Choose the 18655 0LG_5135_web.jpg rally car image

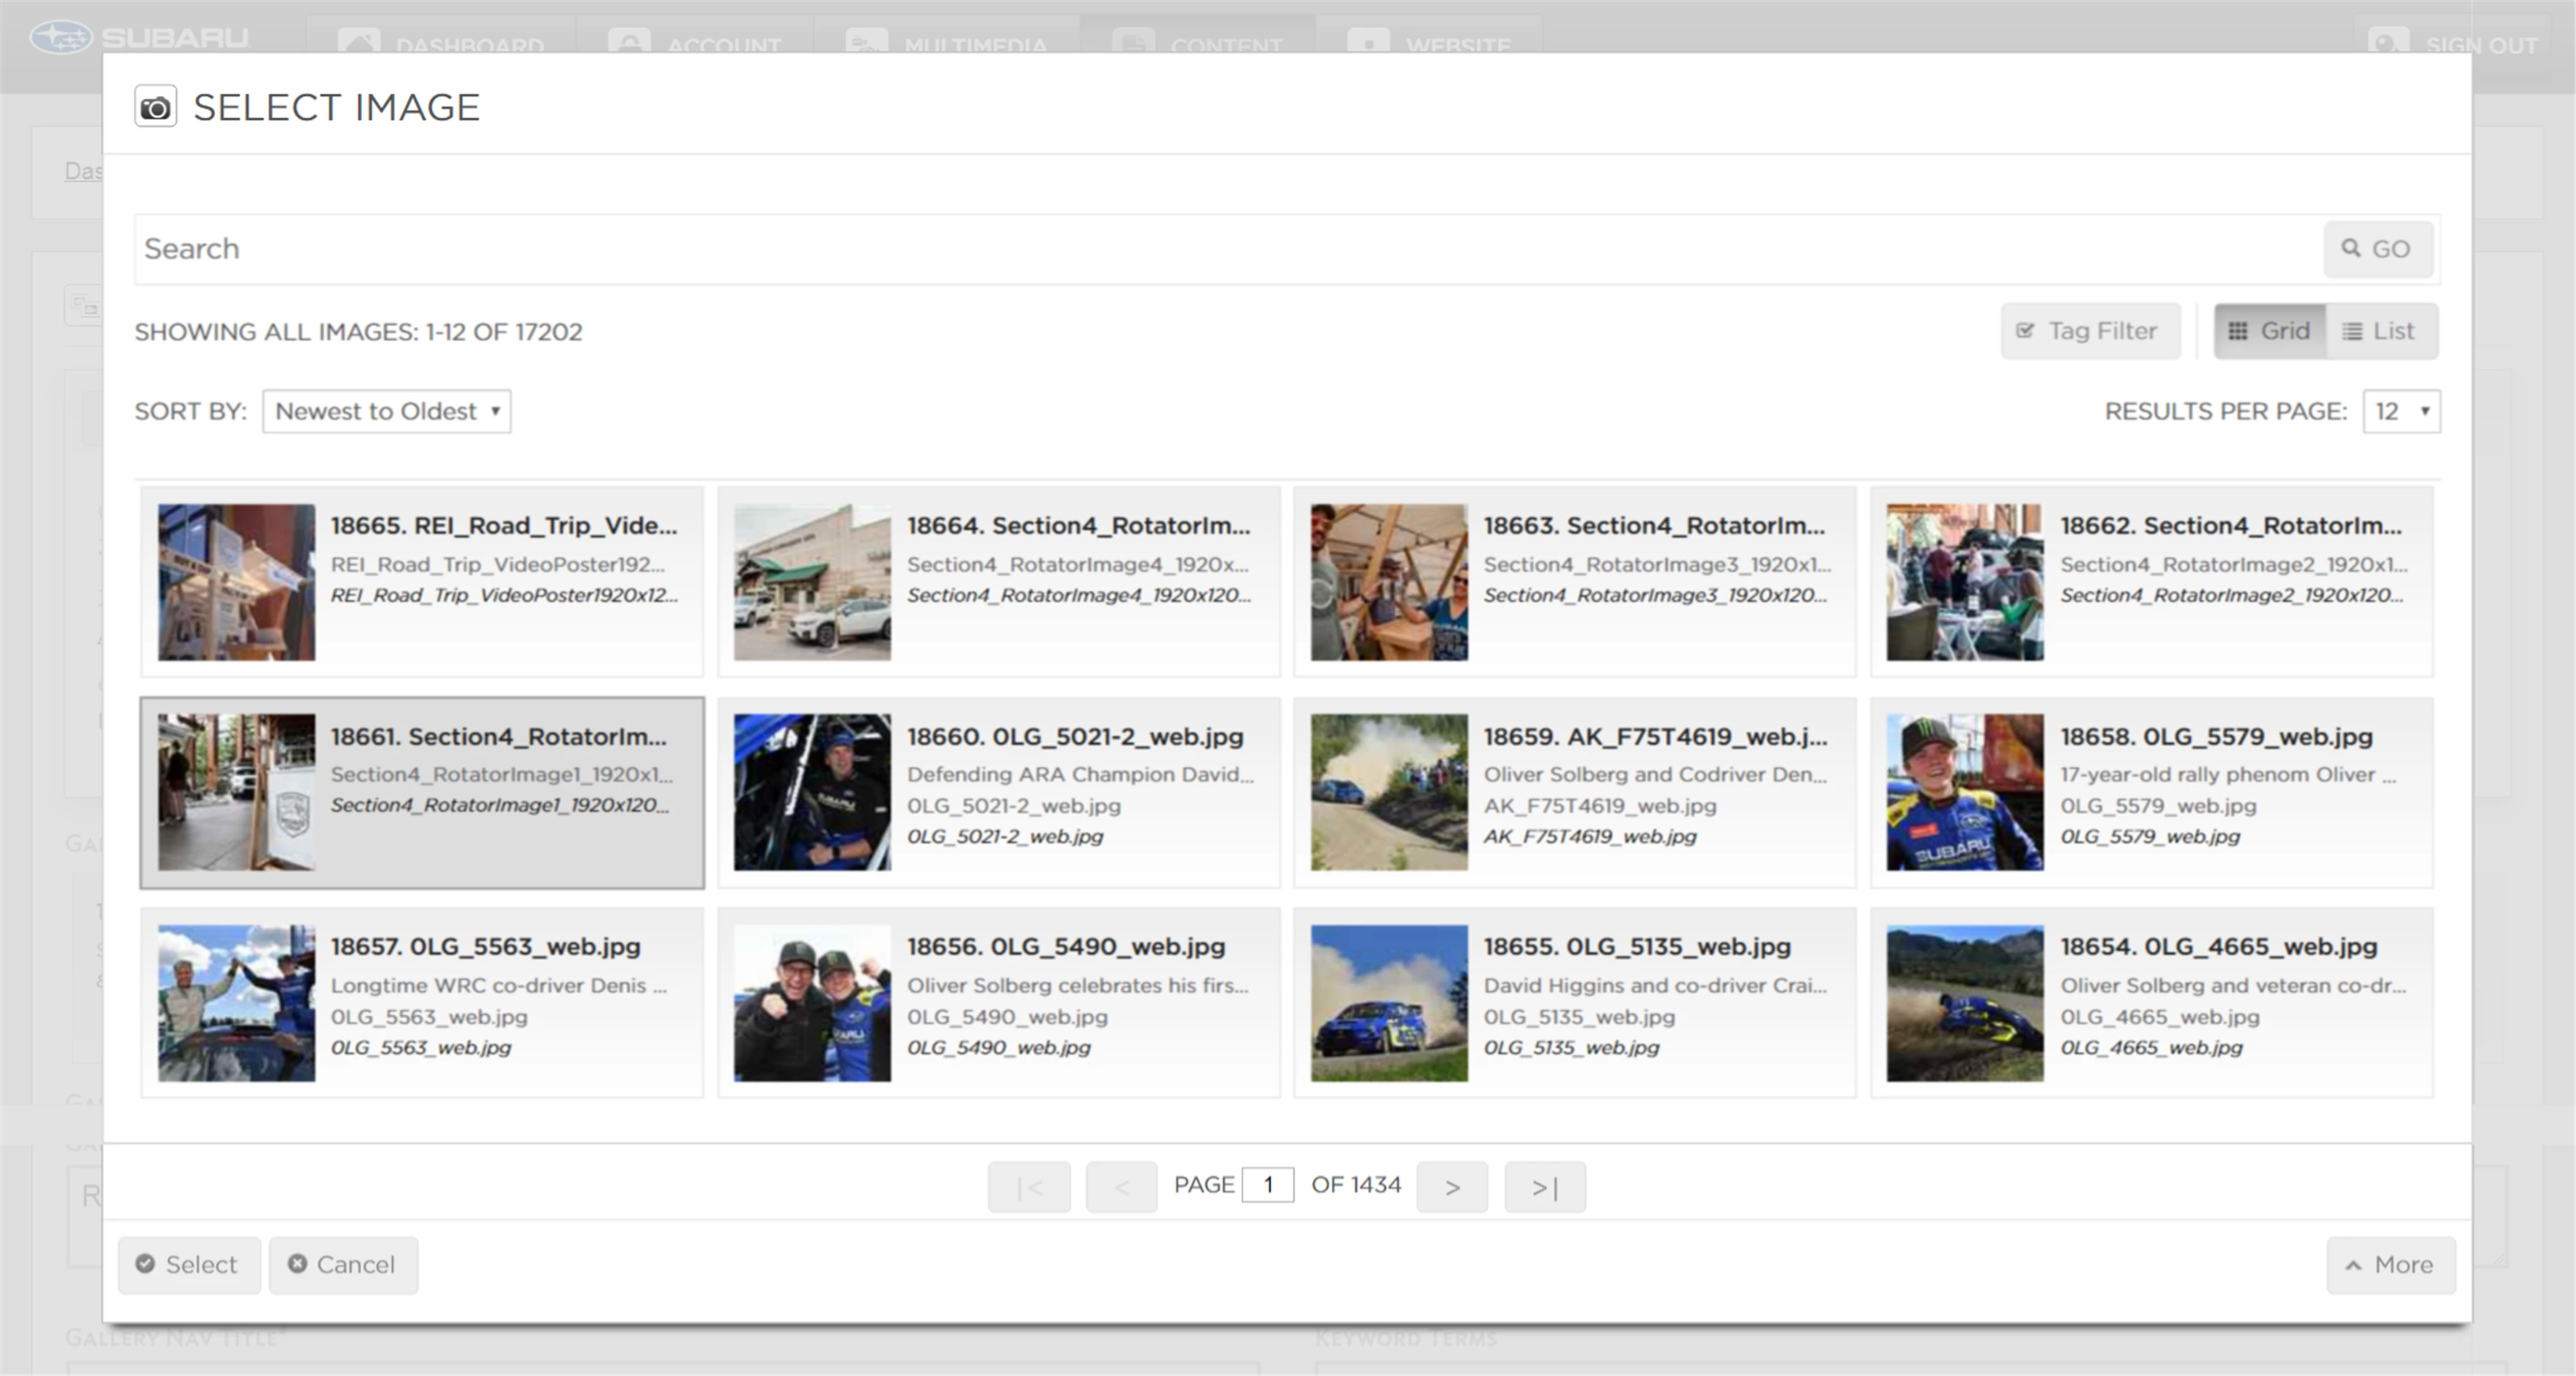[x=1388, y=1003]
